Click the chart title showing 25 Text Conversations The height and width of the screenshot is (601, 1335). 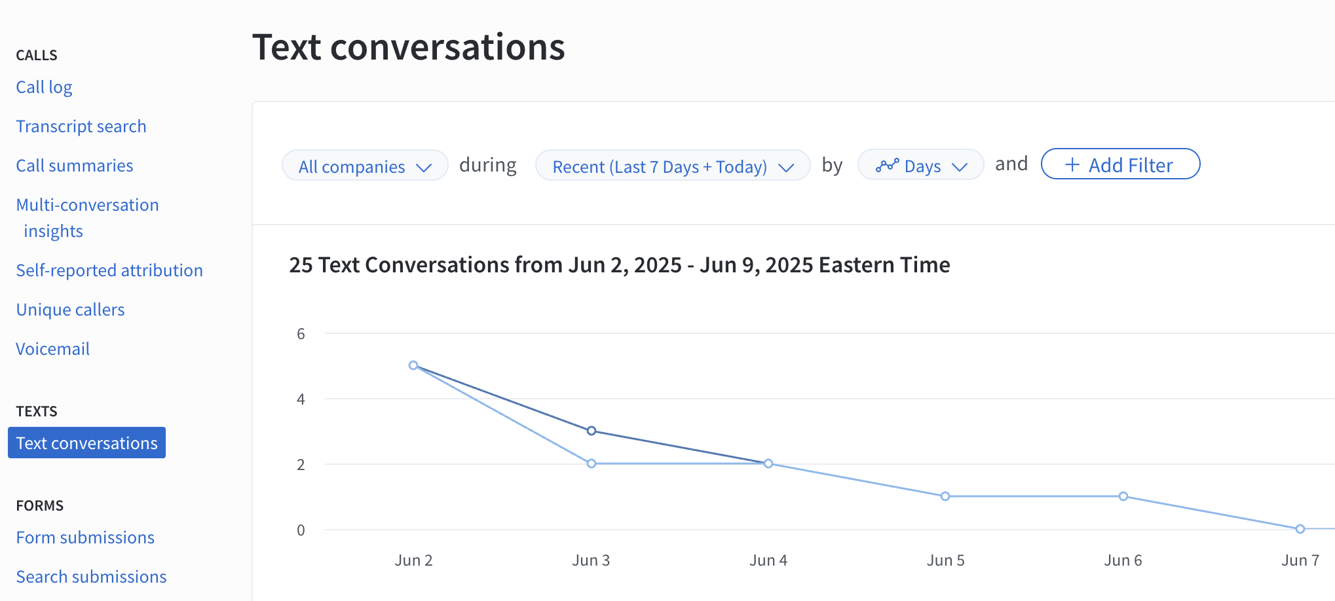pos(618,264)
